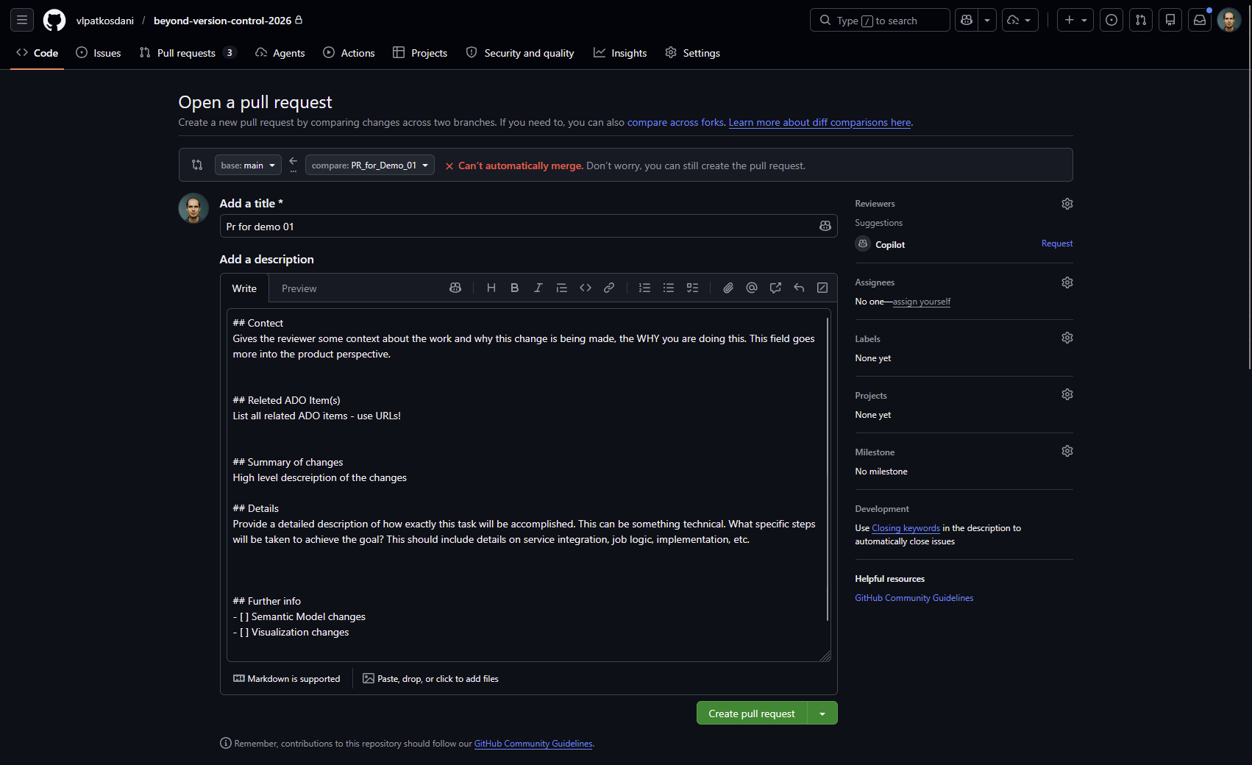Edit Labels with gear icon
Screen dimensions: 1252x765
1067,338
